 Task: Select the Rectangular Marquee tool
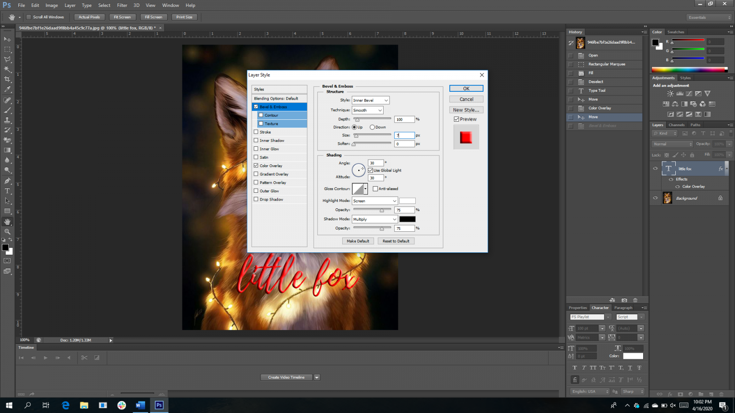click(7, 49)
